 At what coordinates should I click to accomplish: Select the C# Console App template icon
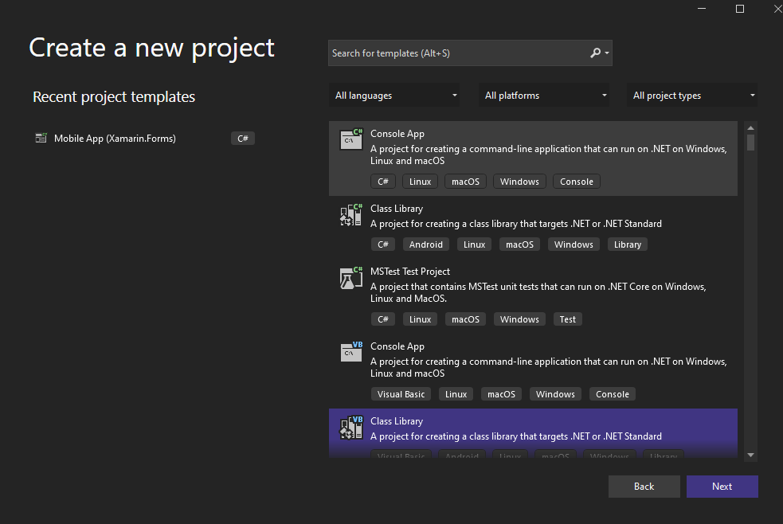click(x=350, y=139)
